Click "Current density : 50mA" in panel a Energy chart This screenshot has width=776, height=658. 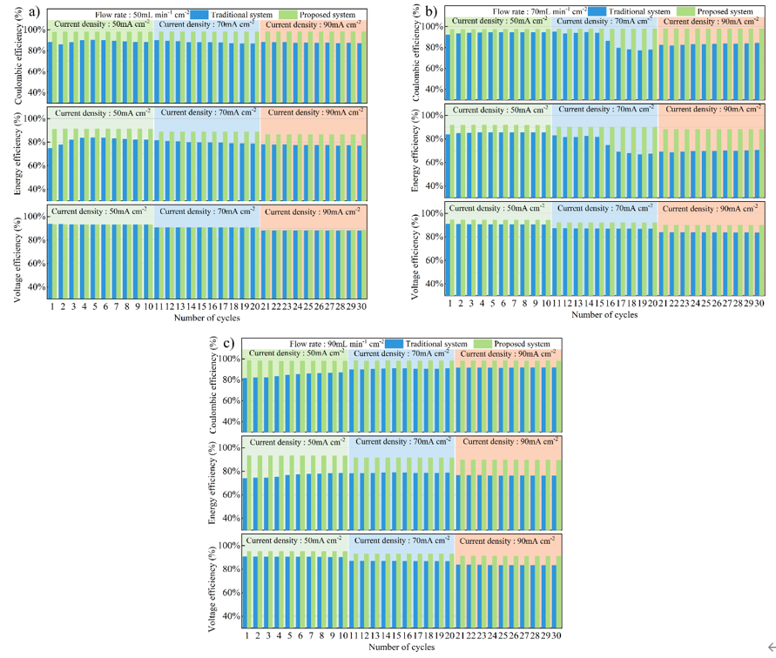(x=103, y=113)
